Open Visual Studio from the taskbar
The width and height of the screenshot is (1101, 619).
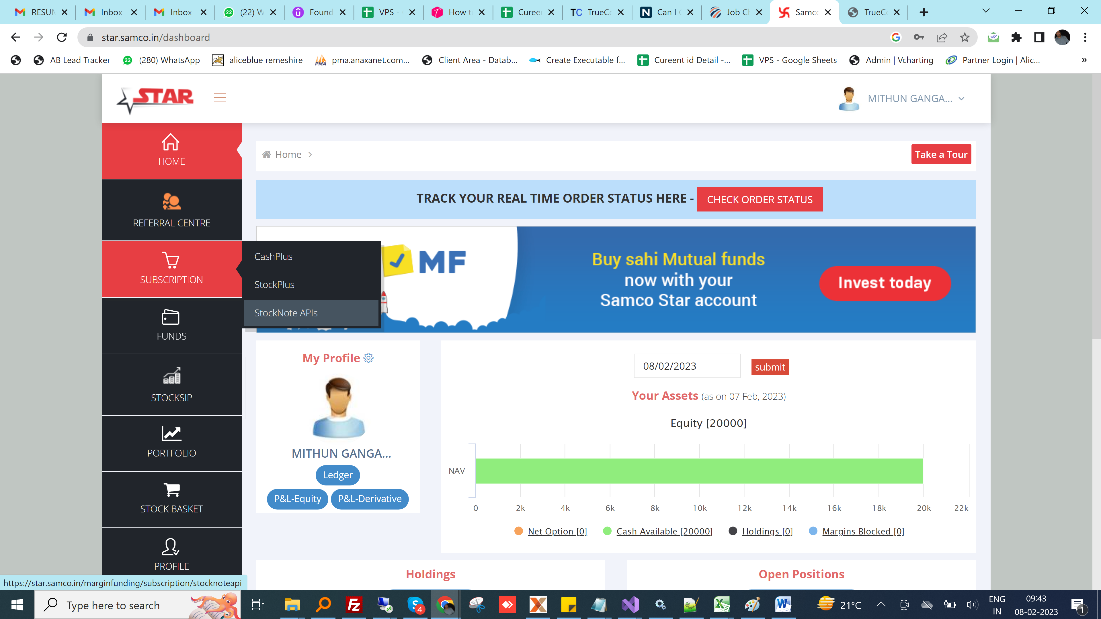click(x=630, y=604)
